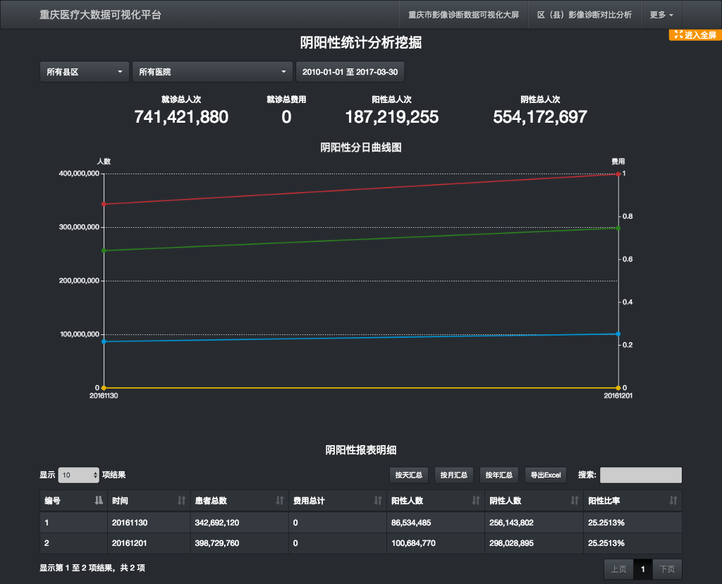The height and width of the screenshot is (584, 722).
Task: Click the 搜索 search input field
Action: tap(640, 475)
